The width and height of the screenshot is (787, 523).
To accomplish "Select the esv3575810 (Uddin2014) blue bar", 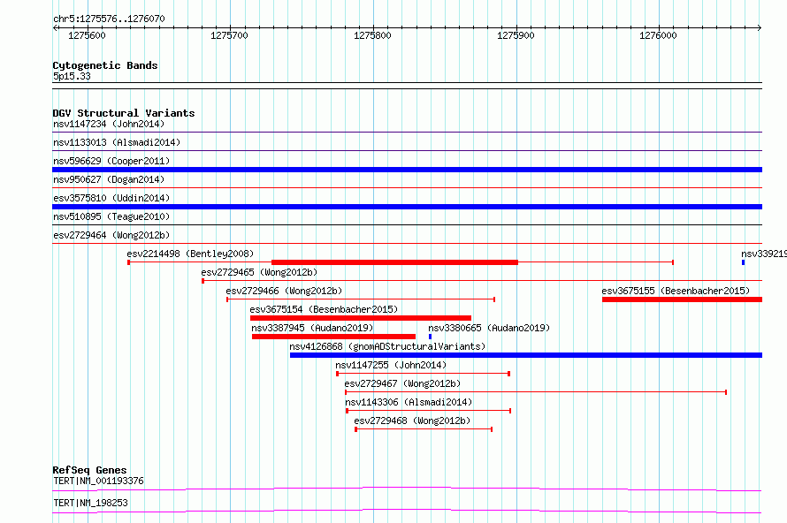I will (x=407, y=207).
